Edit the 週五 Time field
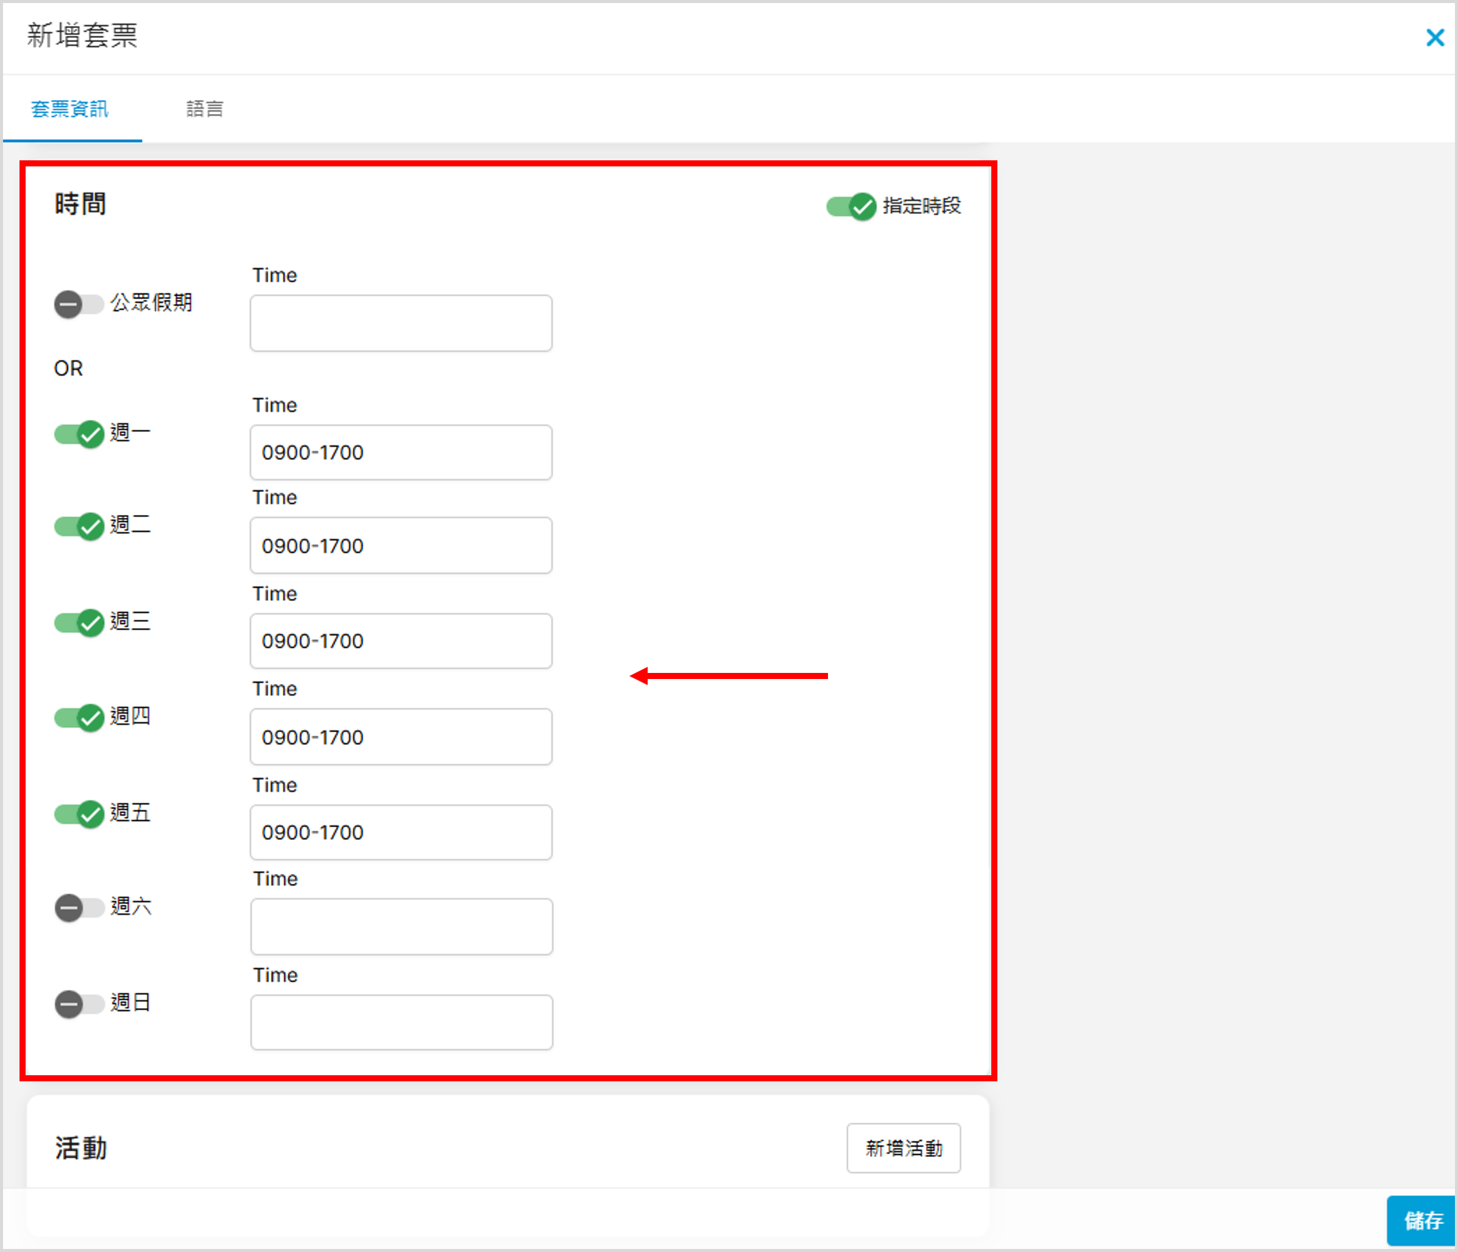 (401, 832)
